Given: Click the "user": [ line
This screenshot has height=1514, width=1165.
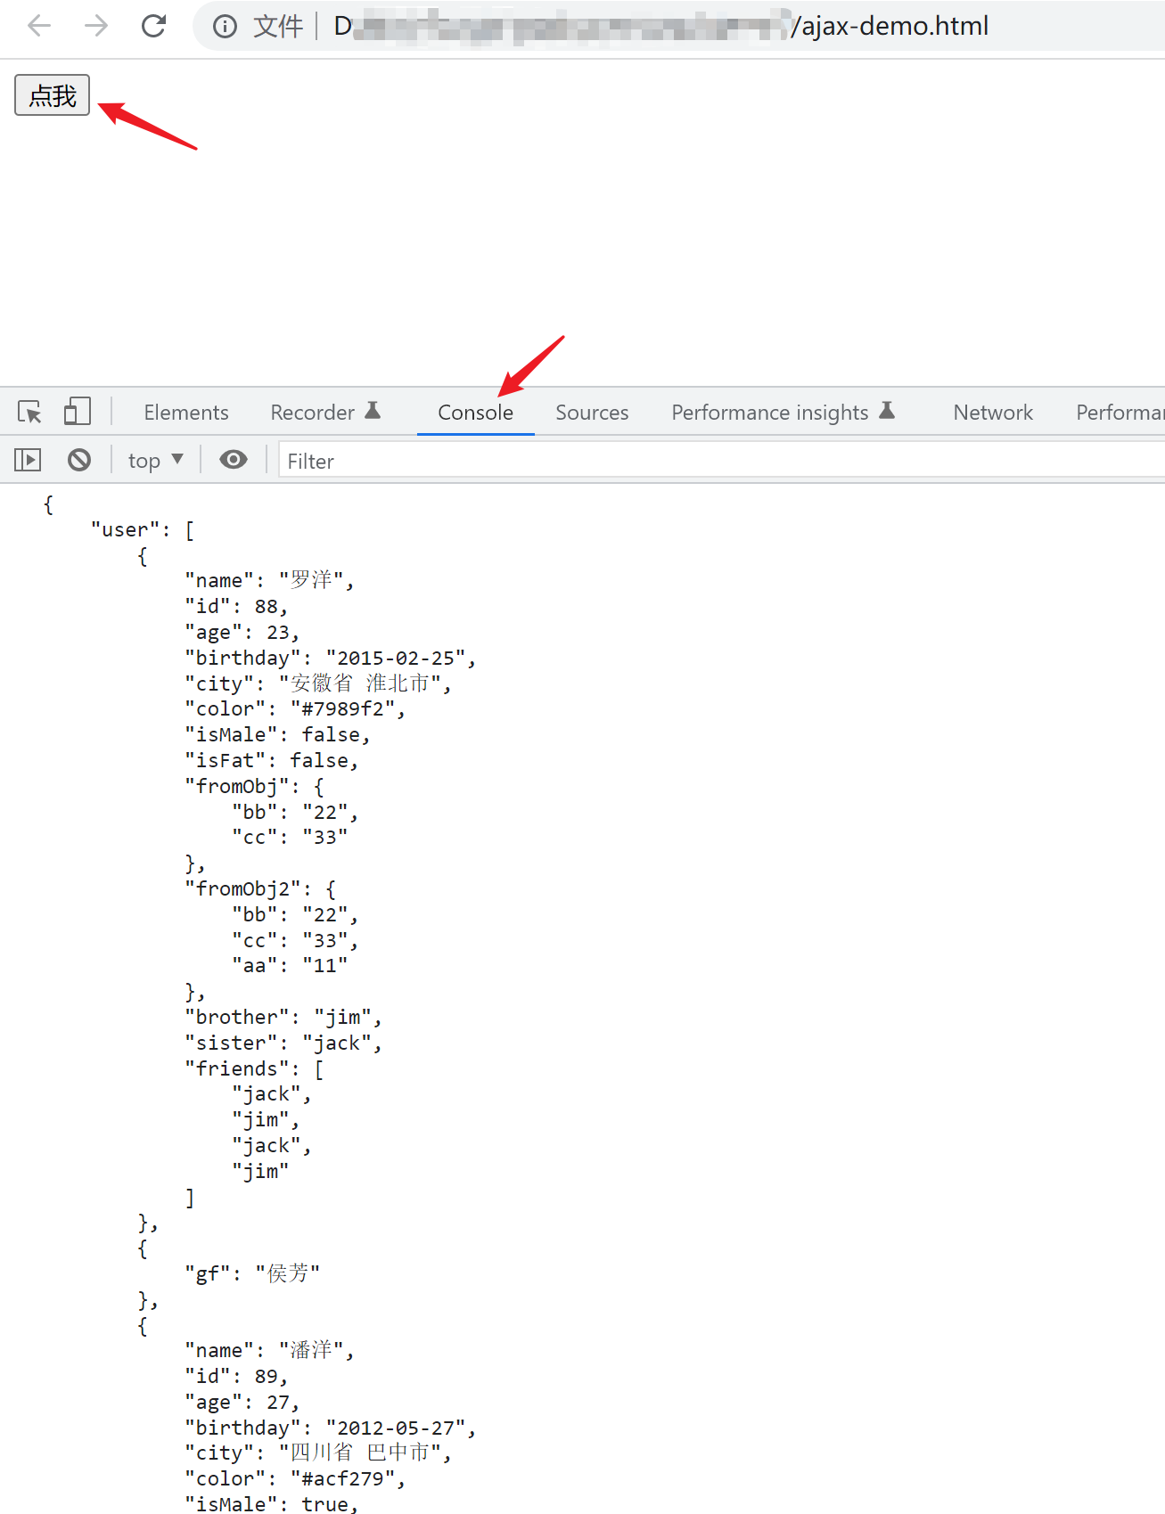Looking at the screenshot, I should pos(143,530).
